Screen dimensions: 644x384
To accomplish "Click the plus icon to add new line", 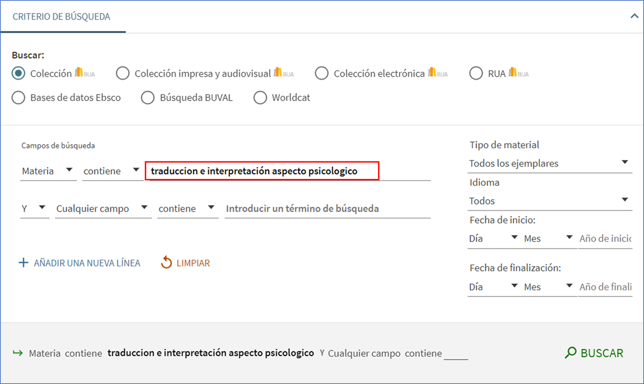I will point(23,263).
